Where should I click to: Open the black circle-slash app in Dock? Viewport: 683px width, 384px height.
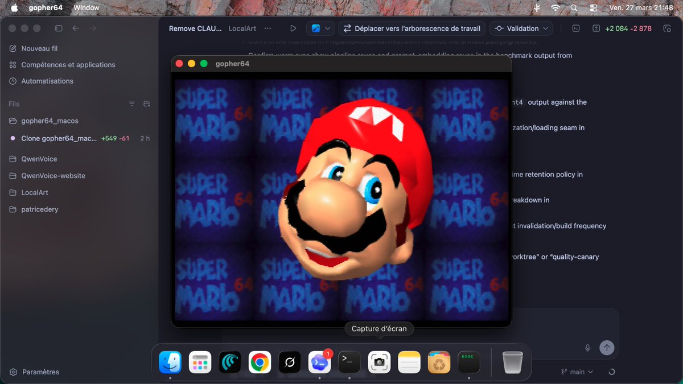click(x=290, y=362)
